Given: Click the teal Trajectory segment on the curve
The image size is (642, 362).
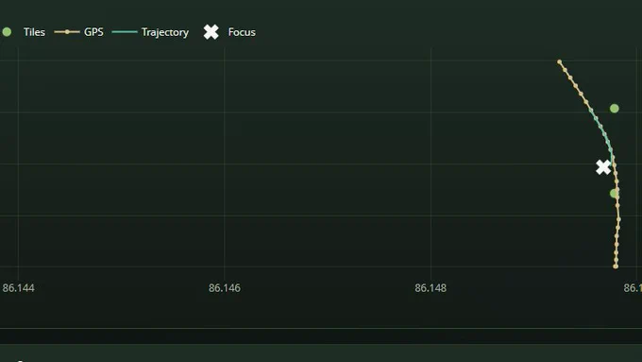Looking at the screenshot, I should [x=601, y=128].
